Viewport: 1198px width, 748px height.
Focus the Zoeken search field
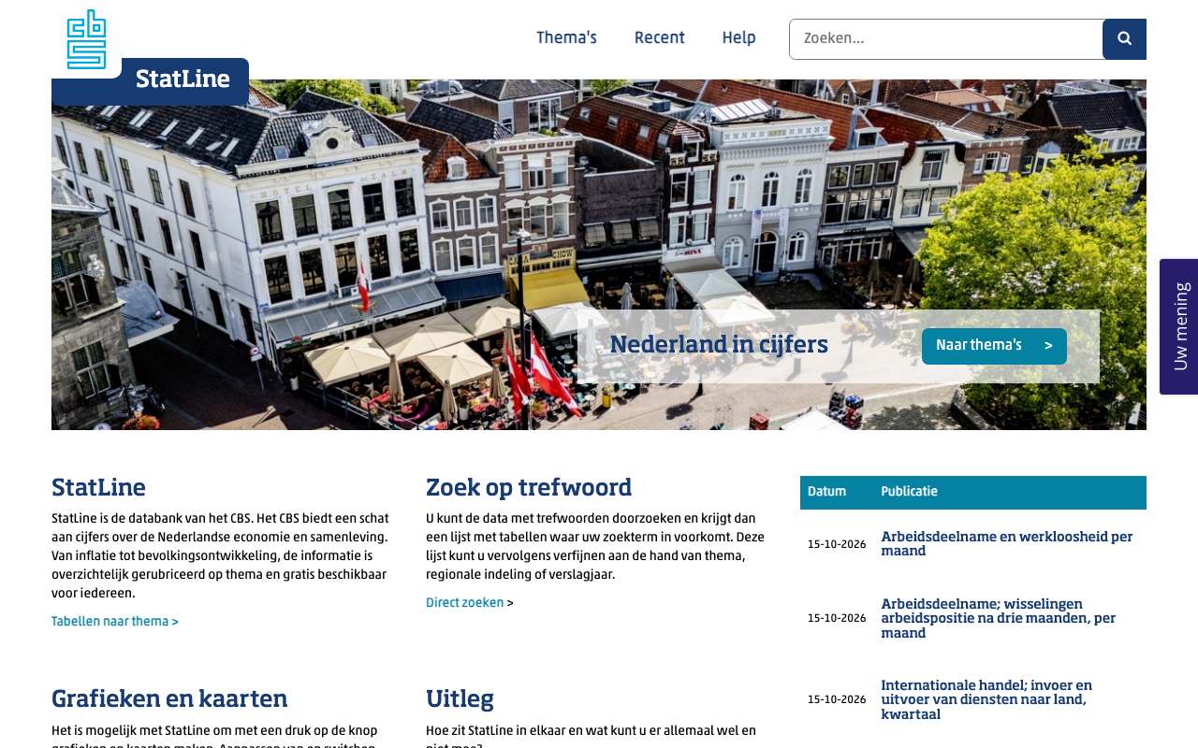pyautogui.click(x=946, y=39)
